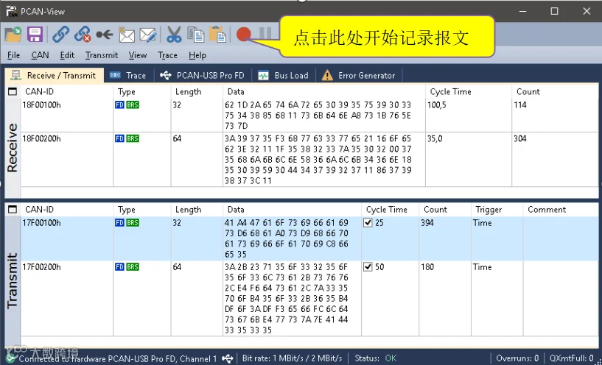This screenshot has width=602, height=365.
Task: Click the Comment column header in Transmit
Action: pos(560,209)
